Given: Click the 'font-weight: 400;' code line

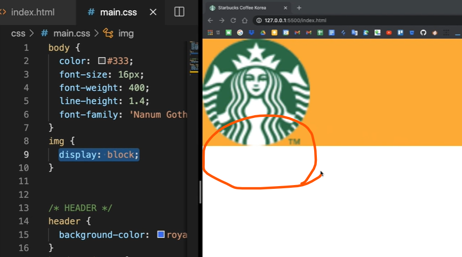Looking at the screenshot, I should pyautogui.click(x=105, y=88).
